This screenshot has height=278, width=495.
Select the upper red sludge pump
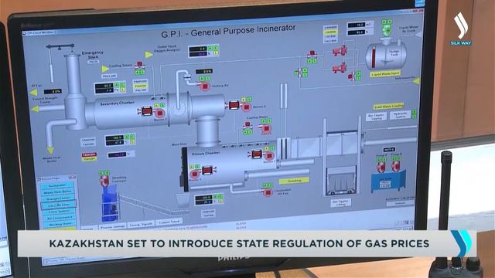pyautogui.click(x=340, y=50)
